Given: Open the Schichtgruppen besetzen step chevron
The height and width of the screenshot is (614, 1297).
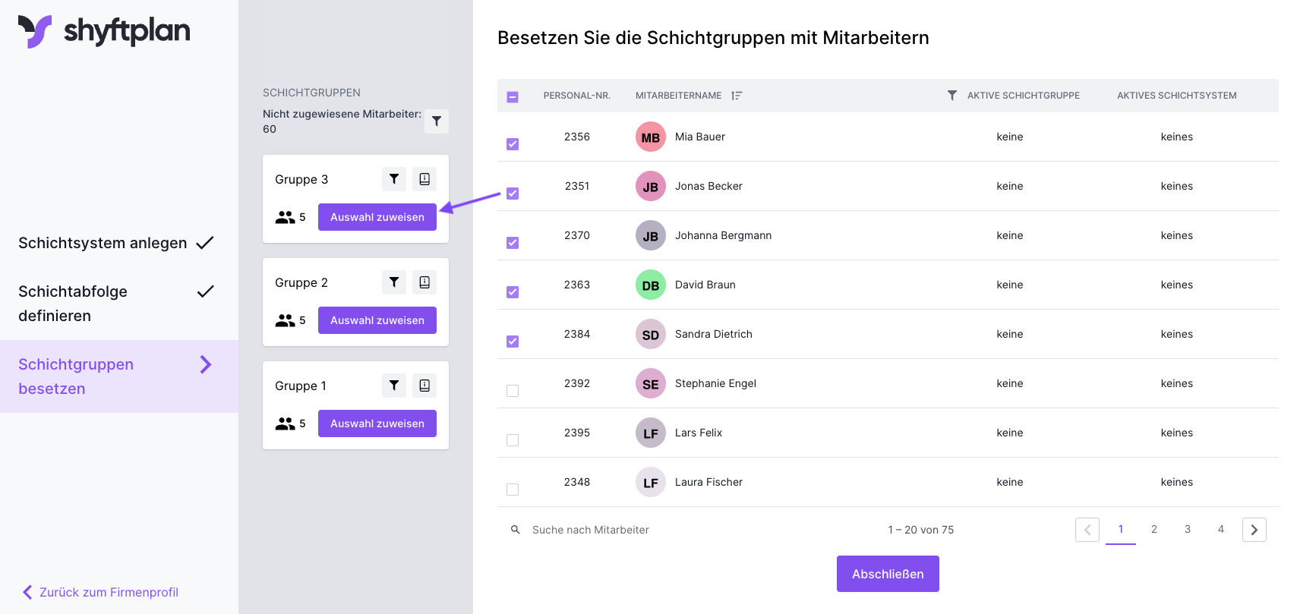Looking at the screenshot, I should coord(205,365).
